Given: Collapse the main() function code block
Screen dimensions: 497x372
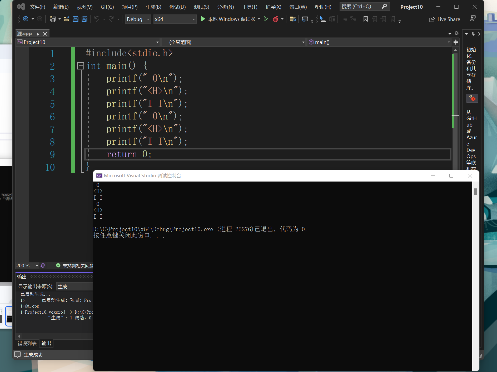Looking at the screenshot, I should (81, 66).
